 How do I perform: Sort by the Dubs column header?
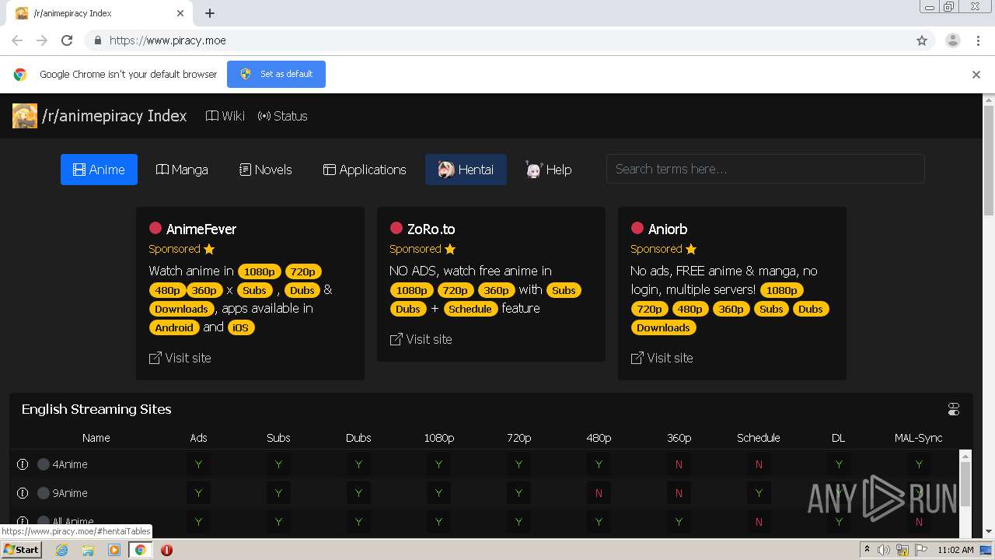358,438
